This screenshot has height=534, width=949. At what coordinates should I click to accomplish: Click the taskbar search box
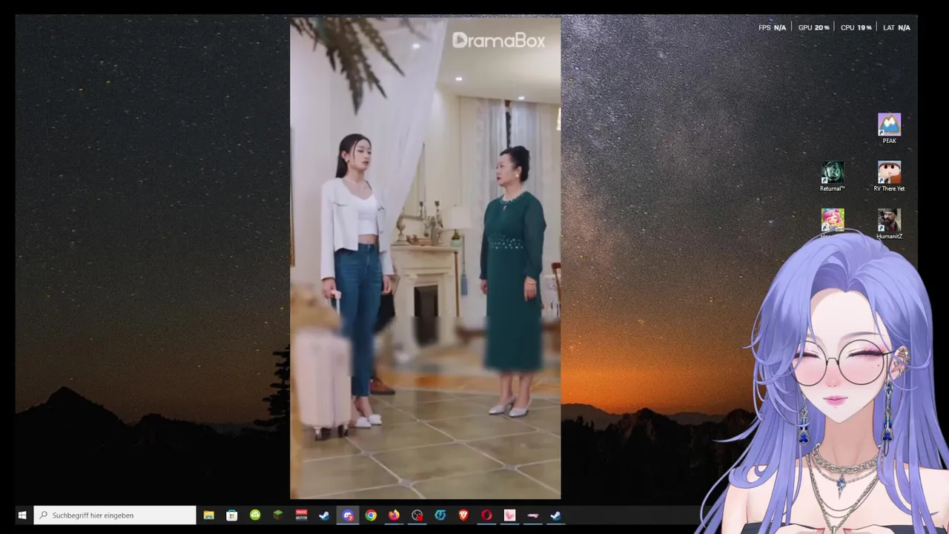pos(115,515)
